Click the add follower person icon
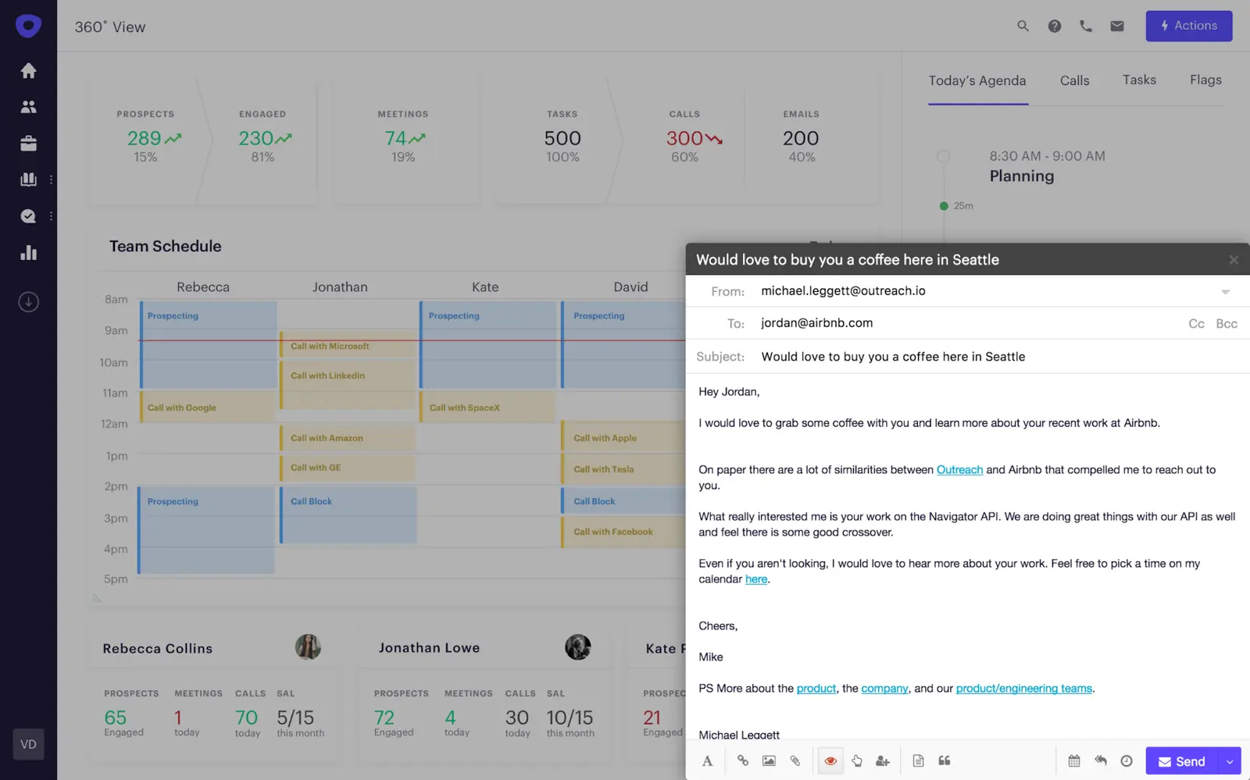 click(883, 760)
